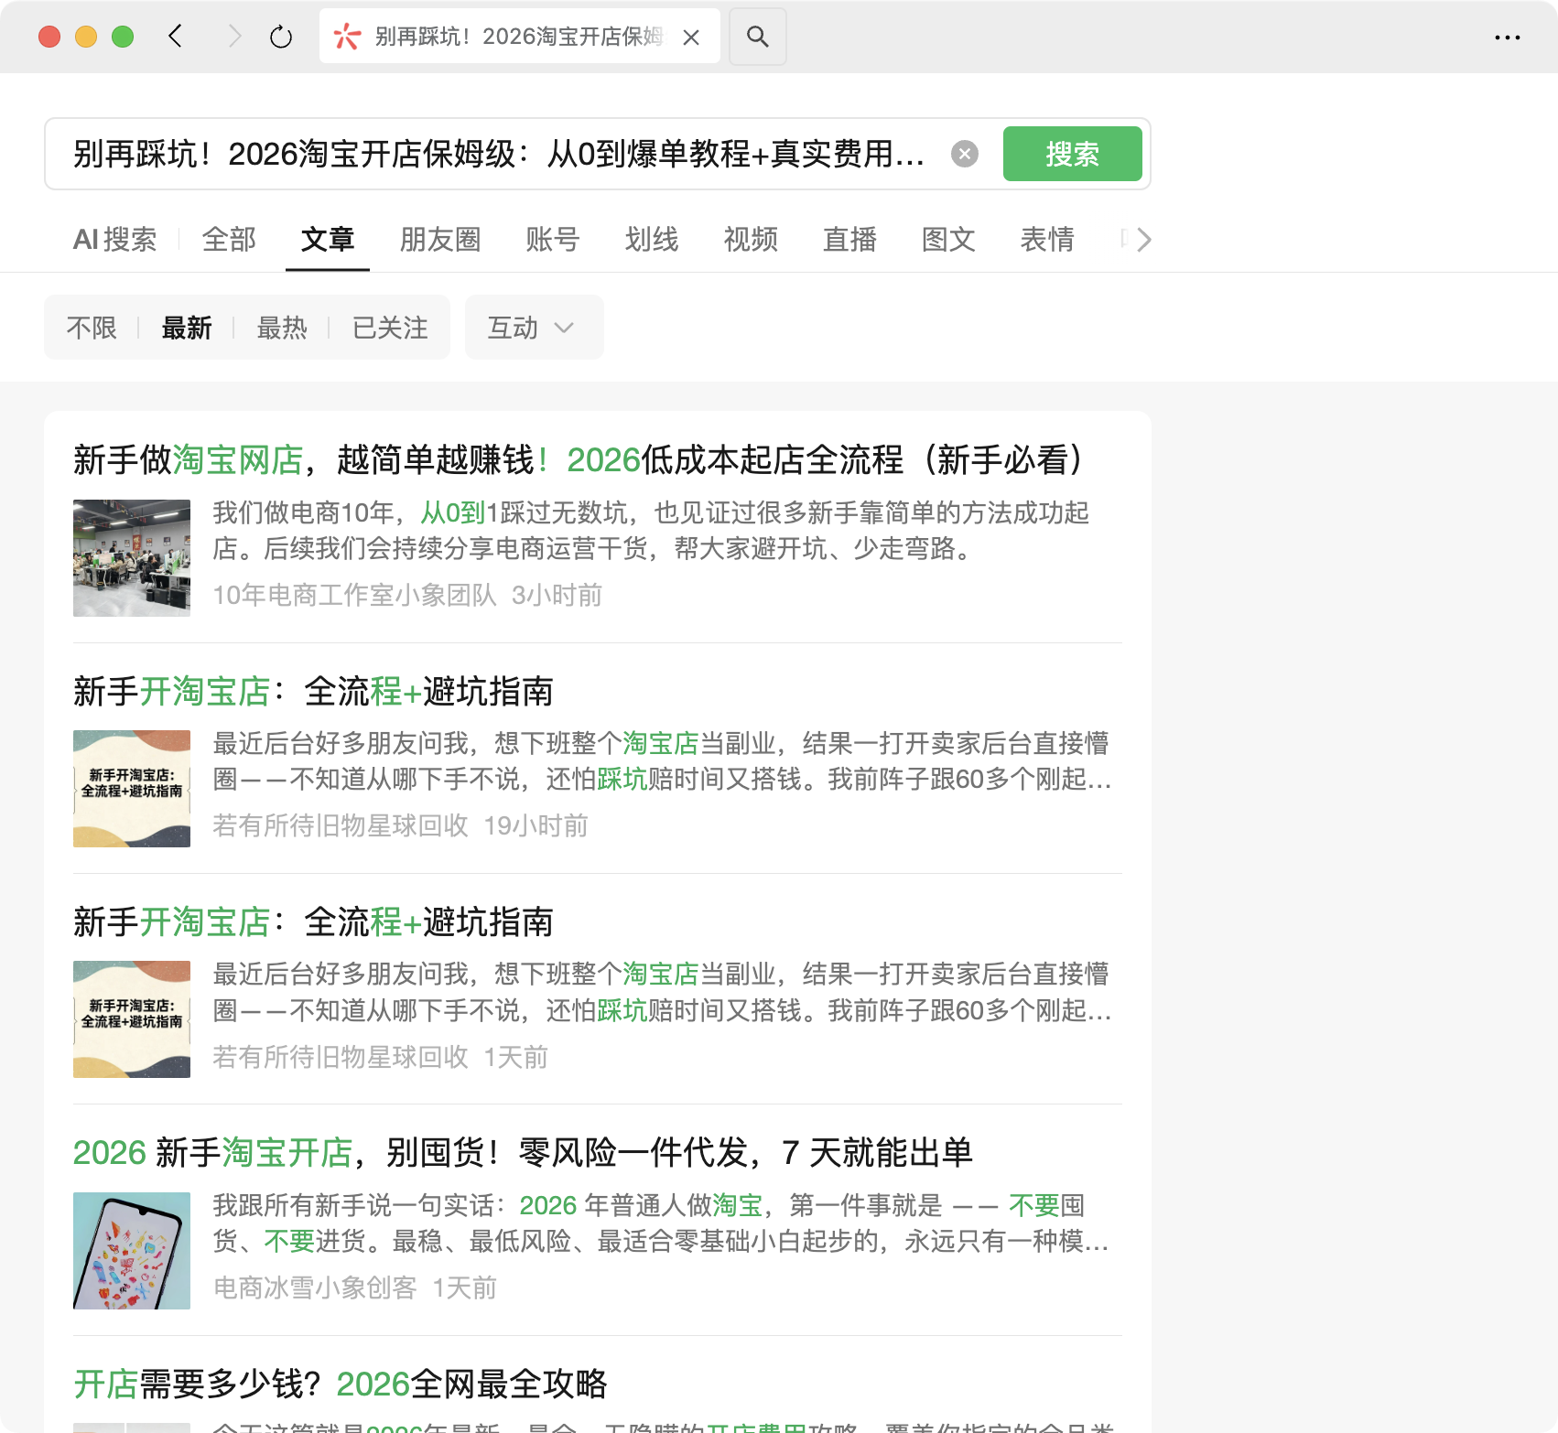This screenshot has height=1433, width=1558.
Task: Show more category tabs with chevron
Action: click(1143, 240)
